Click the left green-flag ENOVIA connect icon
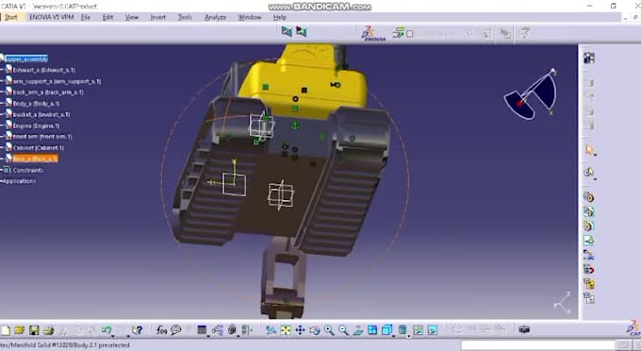Image resolution: width=641 pixels, height=351 pixels. pos(287,31)
